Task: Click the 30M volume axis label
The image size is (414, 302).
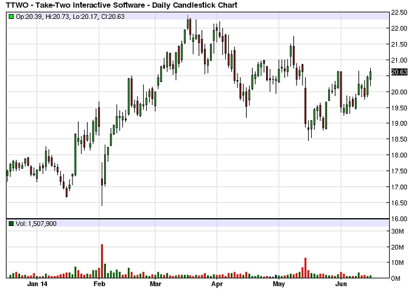Action: [398, 232]
